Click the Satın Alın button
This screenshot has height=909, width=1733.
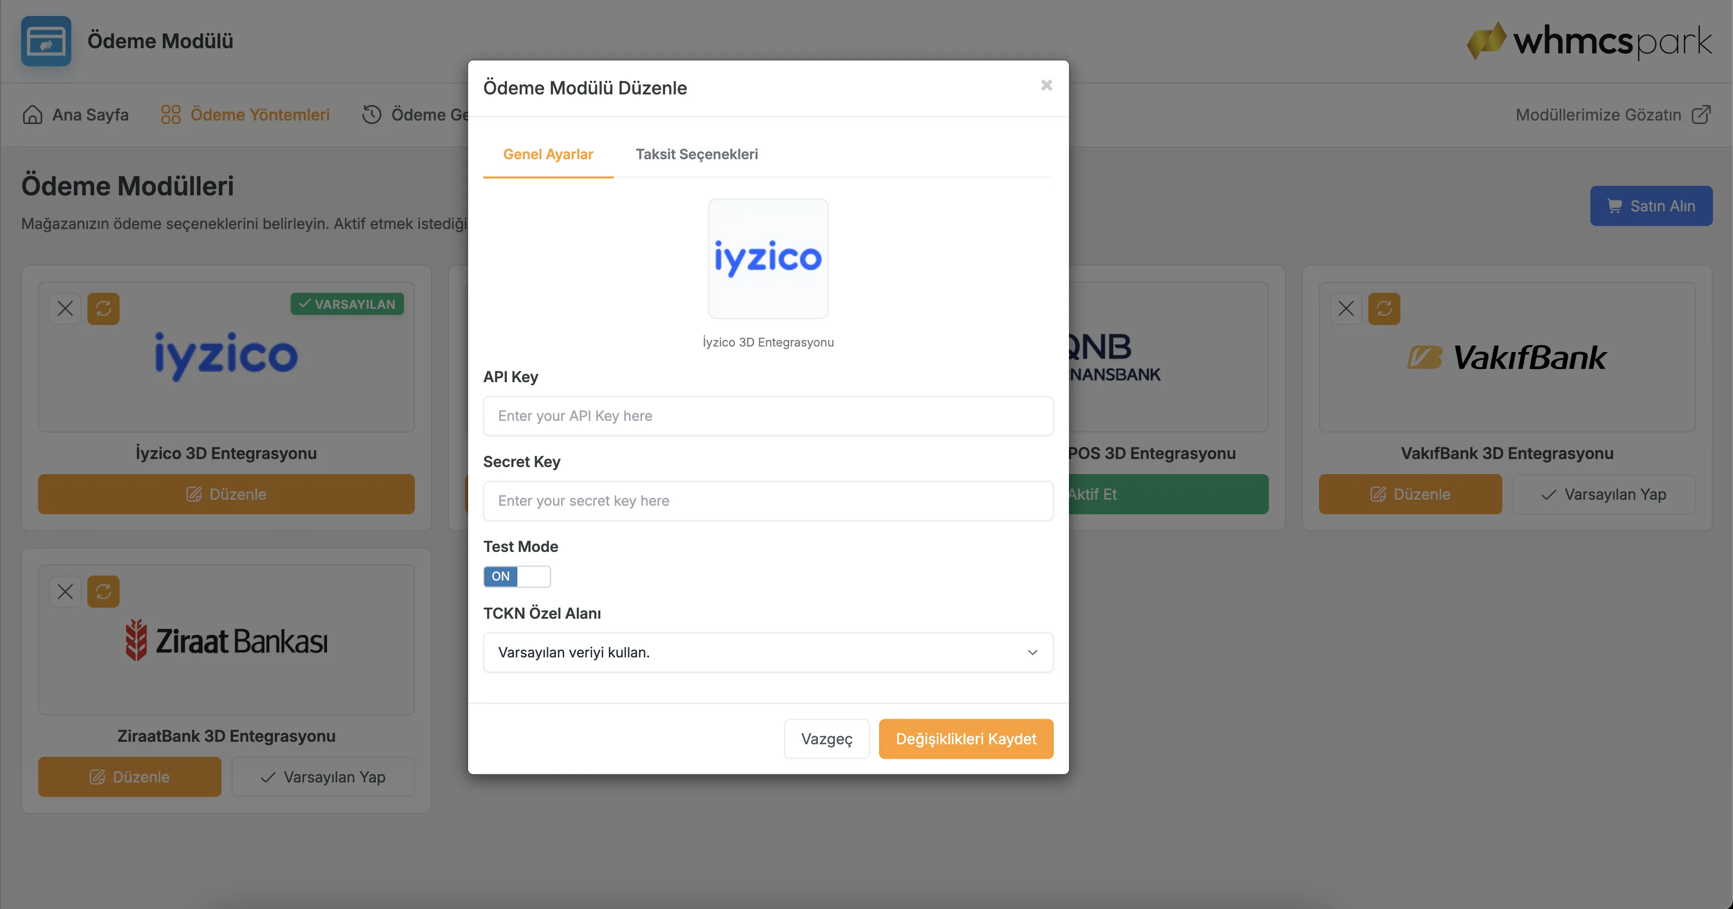pyautogui.click(x=1650, y=206)
